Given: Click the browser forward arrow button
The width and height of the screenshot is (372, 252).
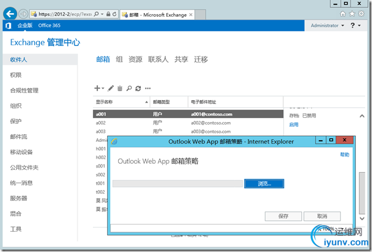Looking at the screenshot, I should pos(23,14).
